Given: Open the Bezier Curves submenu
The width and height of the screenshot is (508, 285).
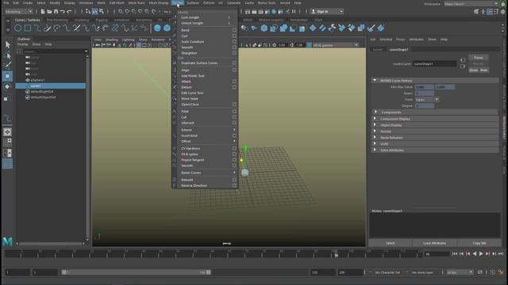Looking at the screenshot, I should (208, 173).
